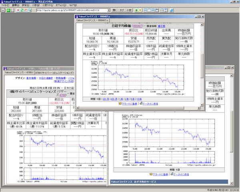Click the タブ toolbar button
Viewport: 240px width, 192px height.
pyautogui.click(x=122, y=10)
